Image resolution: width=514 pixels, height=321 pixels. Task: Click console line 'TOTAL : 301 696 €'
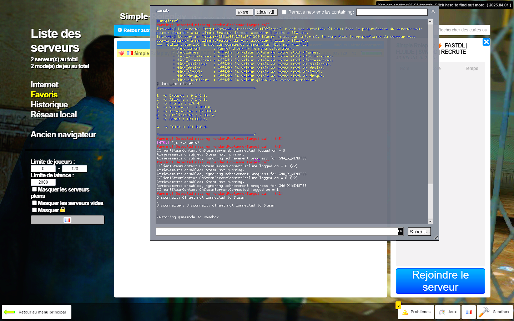point(182,127)
